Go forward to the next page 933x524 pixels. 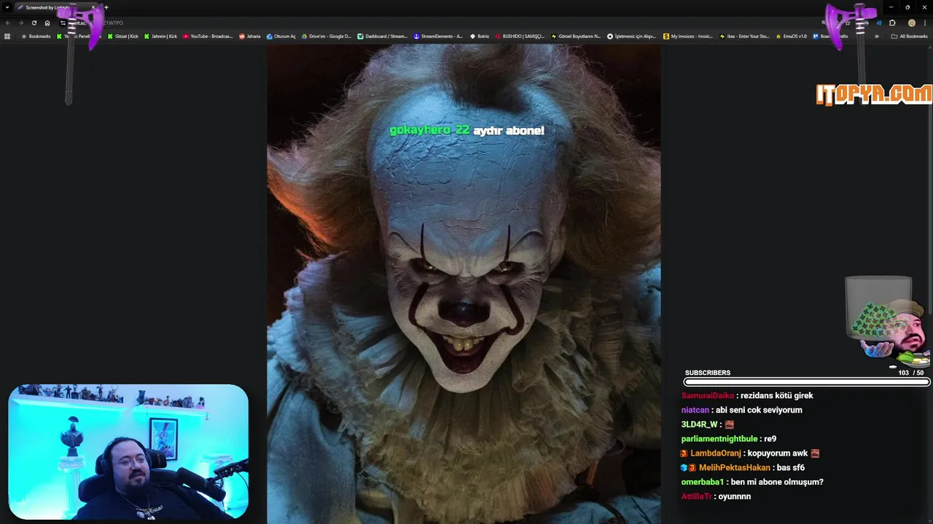pos(21,23)
